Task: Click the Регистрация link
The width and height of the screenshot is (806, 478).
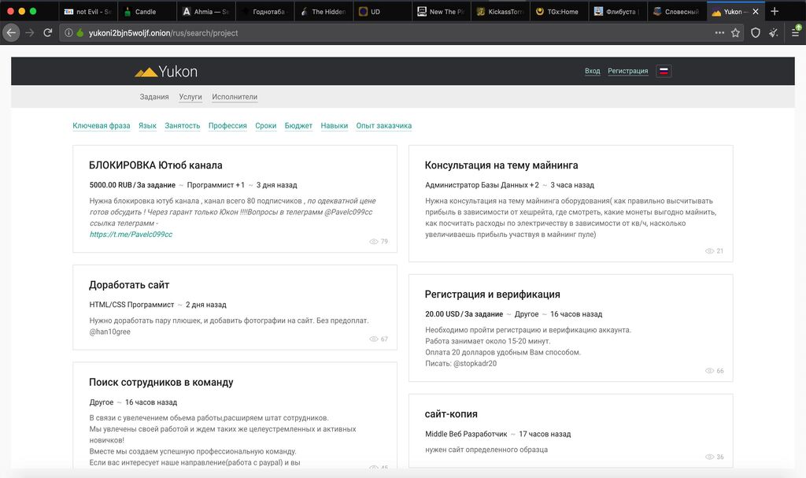Action: [627, 71]
